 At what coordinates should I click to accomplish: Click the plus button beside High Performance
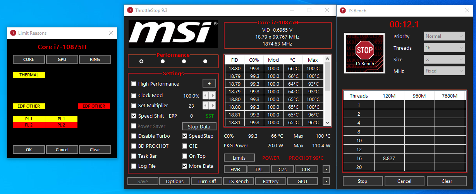pyautogui.click(x=209, y=84)
